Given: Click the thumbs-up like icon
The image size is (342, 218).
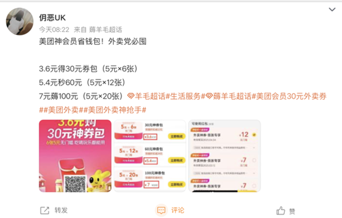Looking at the screenshot, I should (x=281, y=211).
